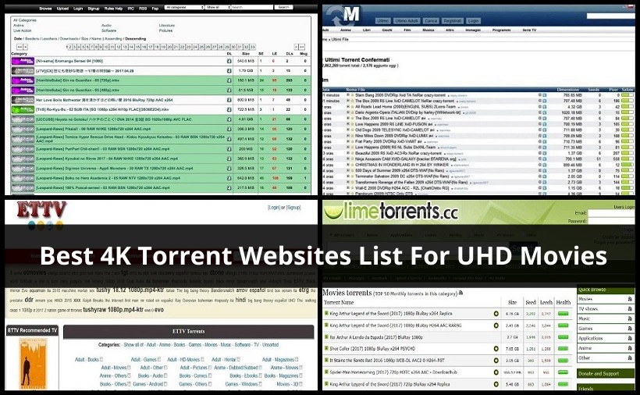The height and width of the screenshot is (395, 640).
Task: Click the limetorrents Email input field
Action: point(611,213)
